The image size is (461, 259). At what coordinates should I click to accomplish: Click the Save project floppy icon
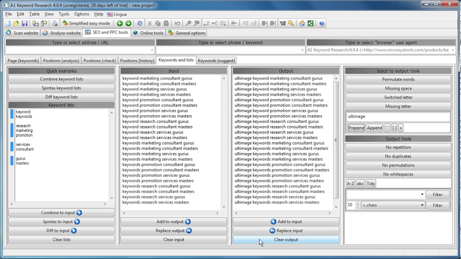click(24, 23)
